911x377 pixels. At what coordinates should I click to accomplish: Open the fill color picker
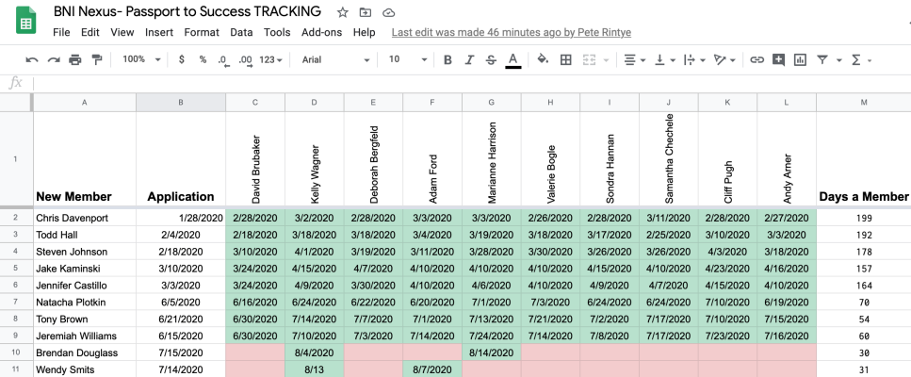[x=543, y=59]
